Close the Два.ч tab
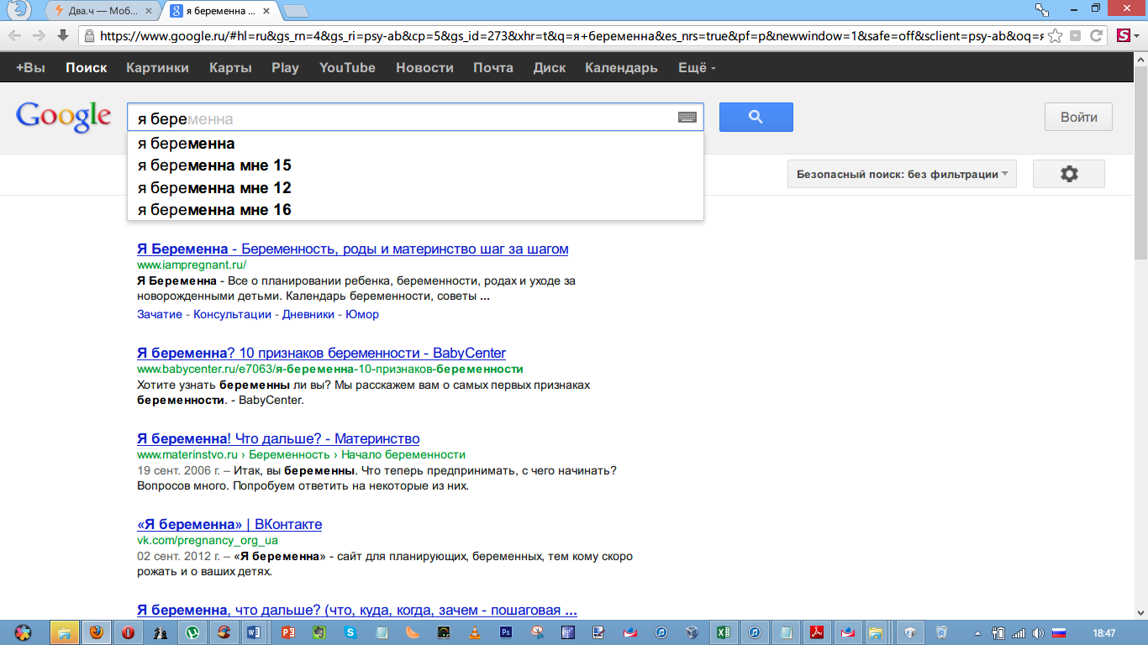This screenshot has width=1148, height=645. (149, 11)
